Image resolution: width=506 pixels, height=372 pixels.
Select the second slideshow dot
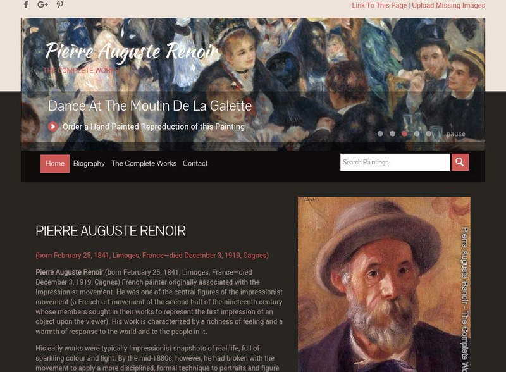coord(392,133)
